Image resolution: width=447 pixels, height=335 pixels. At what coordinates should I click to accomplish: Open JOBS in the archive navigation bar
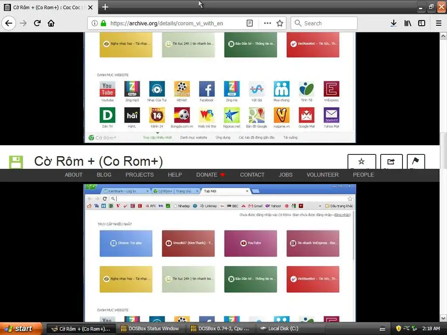(x=285, y=174)
